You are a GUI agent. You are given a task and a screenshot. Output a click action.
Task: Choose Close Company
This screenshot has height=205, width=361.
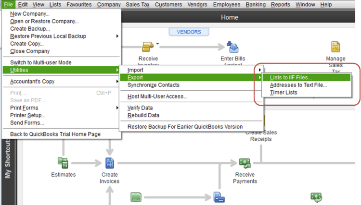click(30, 51)
